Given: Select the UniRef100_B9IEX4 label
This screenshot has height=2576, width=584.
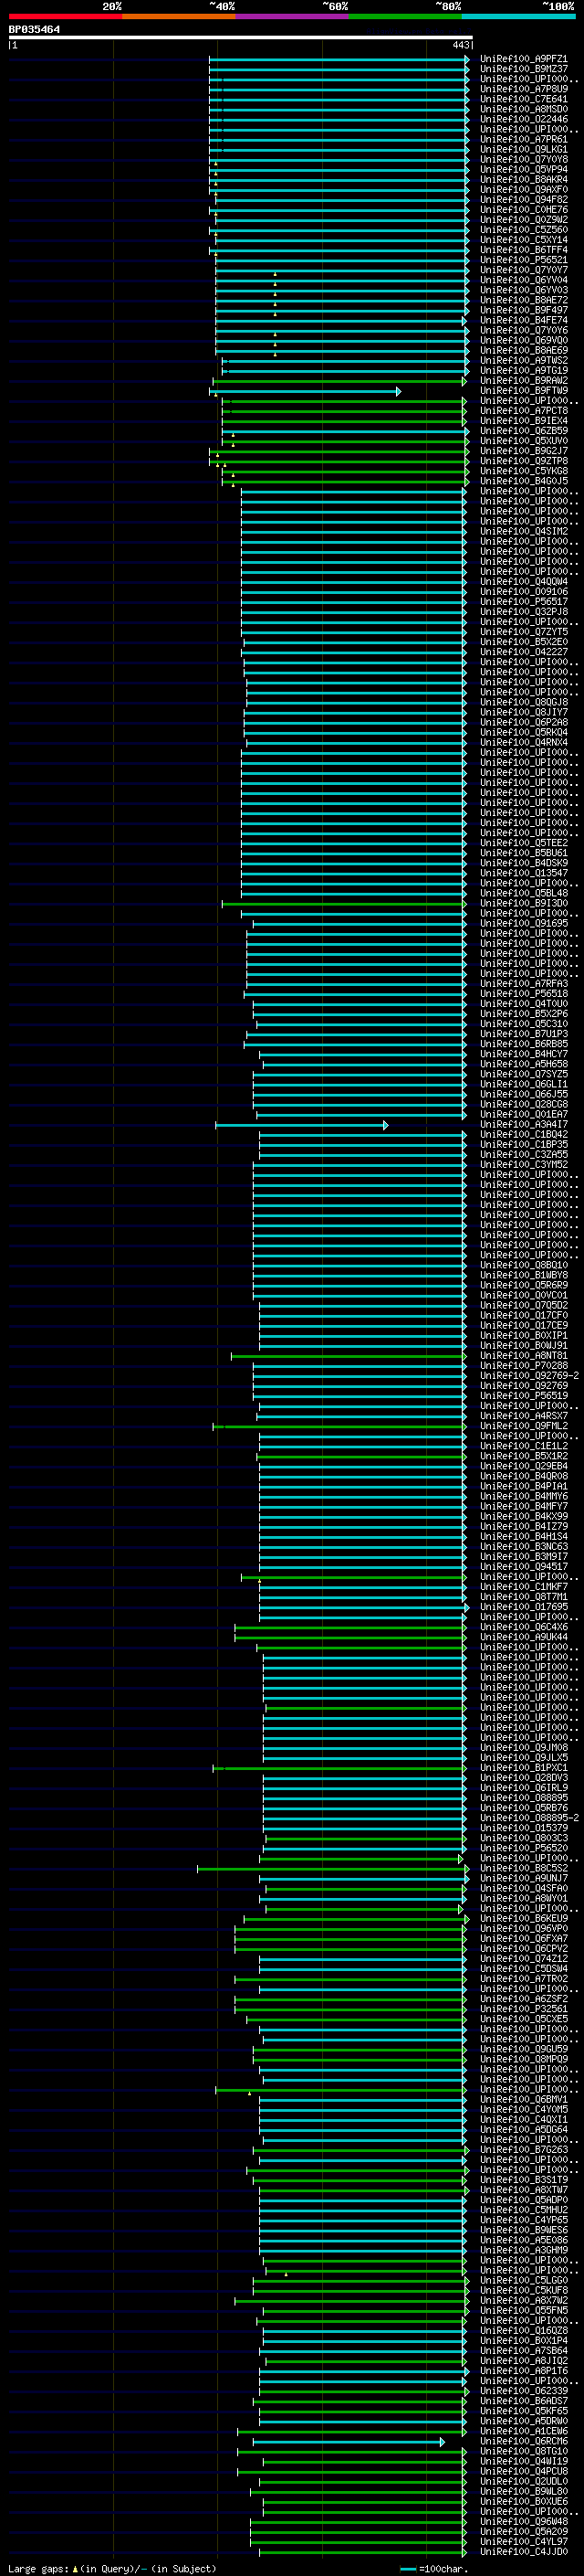Looking at the screenshot, I should [523, 421].
